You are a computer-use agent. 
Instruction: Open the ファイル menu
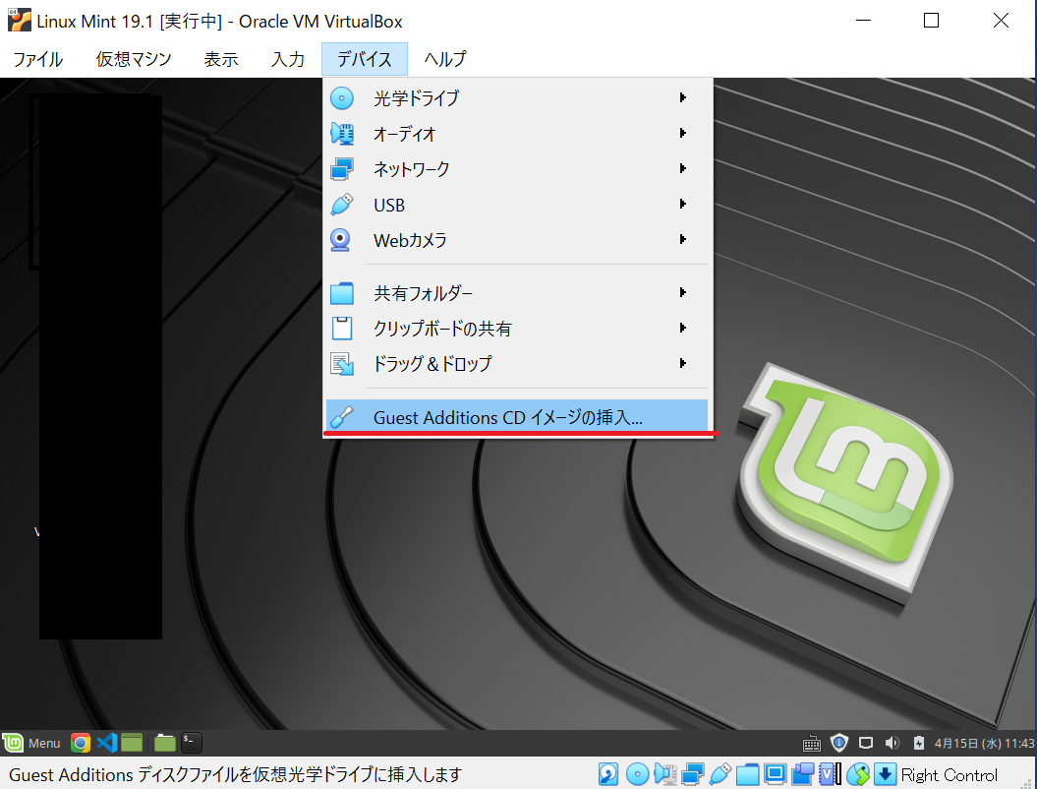[x=37, y=60]
